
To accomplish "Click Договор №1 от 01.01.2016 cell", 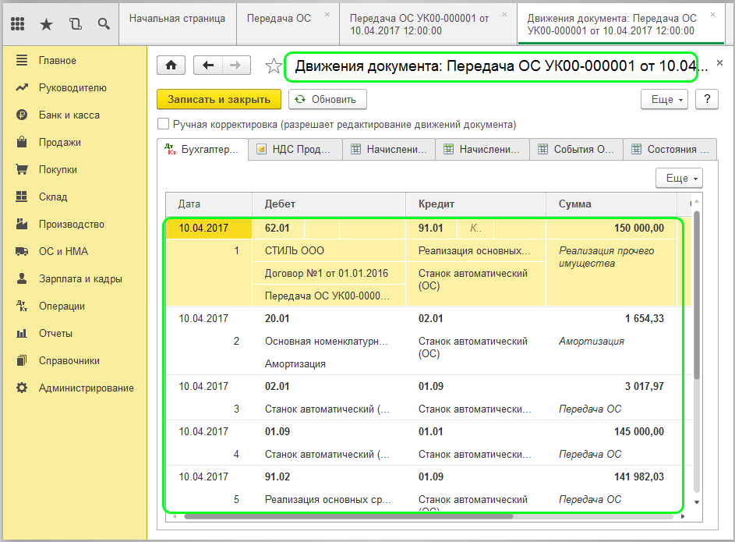I will coord(329,273).
